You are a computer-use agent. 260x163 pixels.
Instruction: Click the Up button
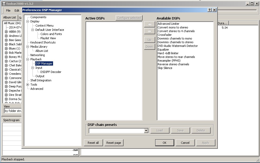coord(149,40)
